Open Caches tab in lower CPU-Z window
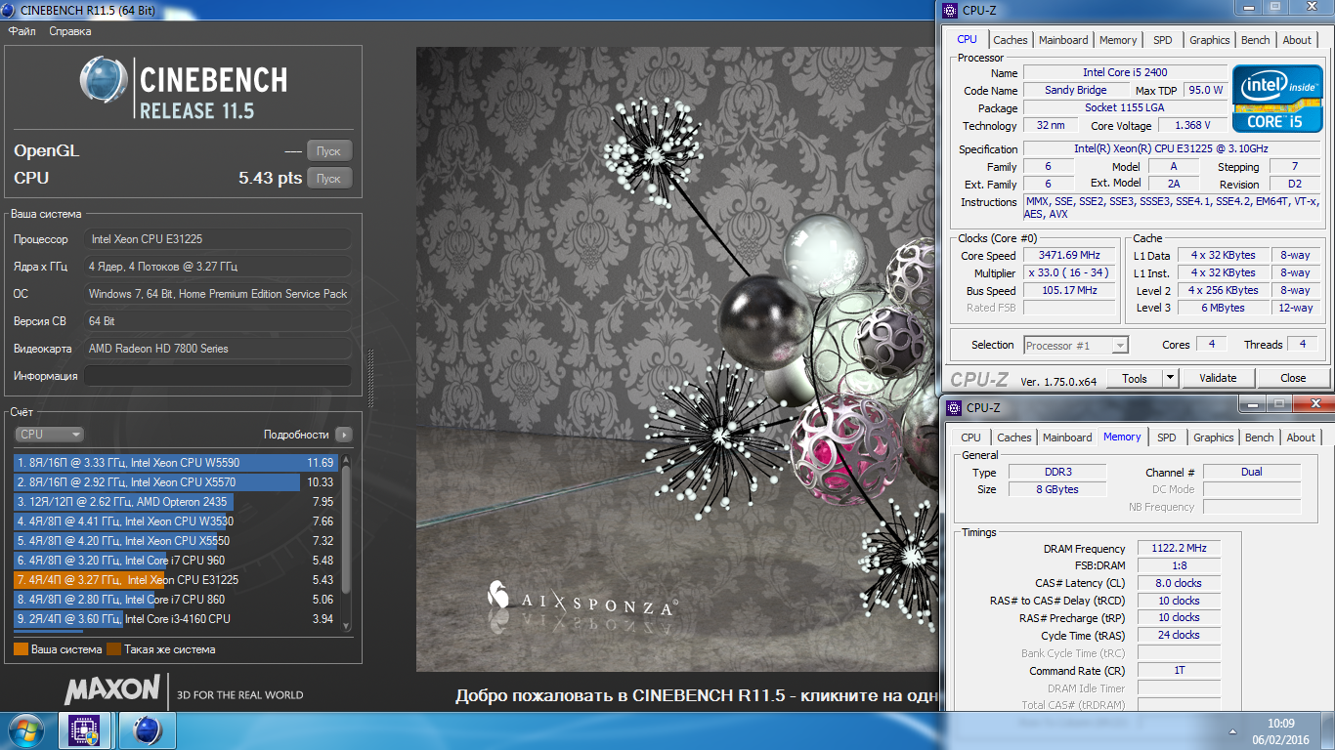Screen dimensions: 1335x750 point(1014,437)
